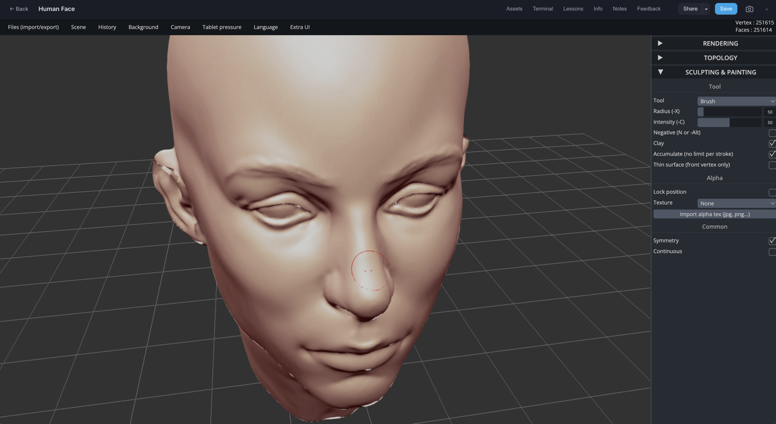Enable Negative sculpting mode

pyautogui.click(x=772, y=133)
